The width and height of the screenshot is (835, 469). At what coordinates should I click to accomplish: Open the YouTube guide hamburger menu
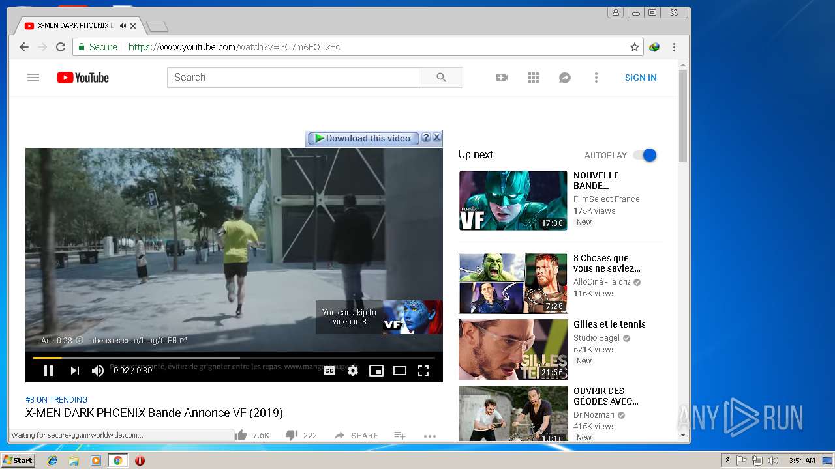tap(33, 78)
